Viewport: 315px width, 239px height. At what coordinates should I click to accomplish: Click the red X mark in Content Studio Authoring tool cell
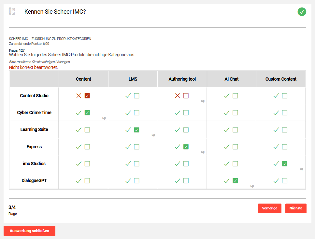178,96
